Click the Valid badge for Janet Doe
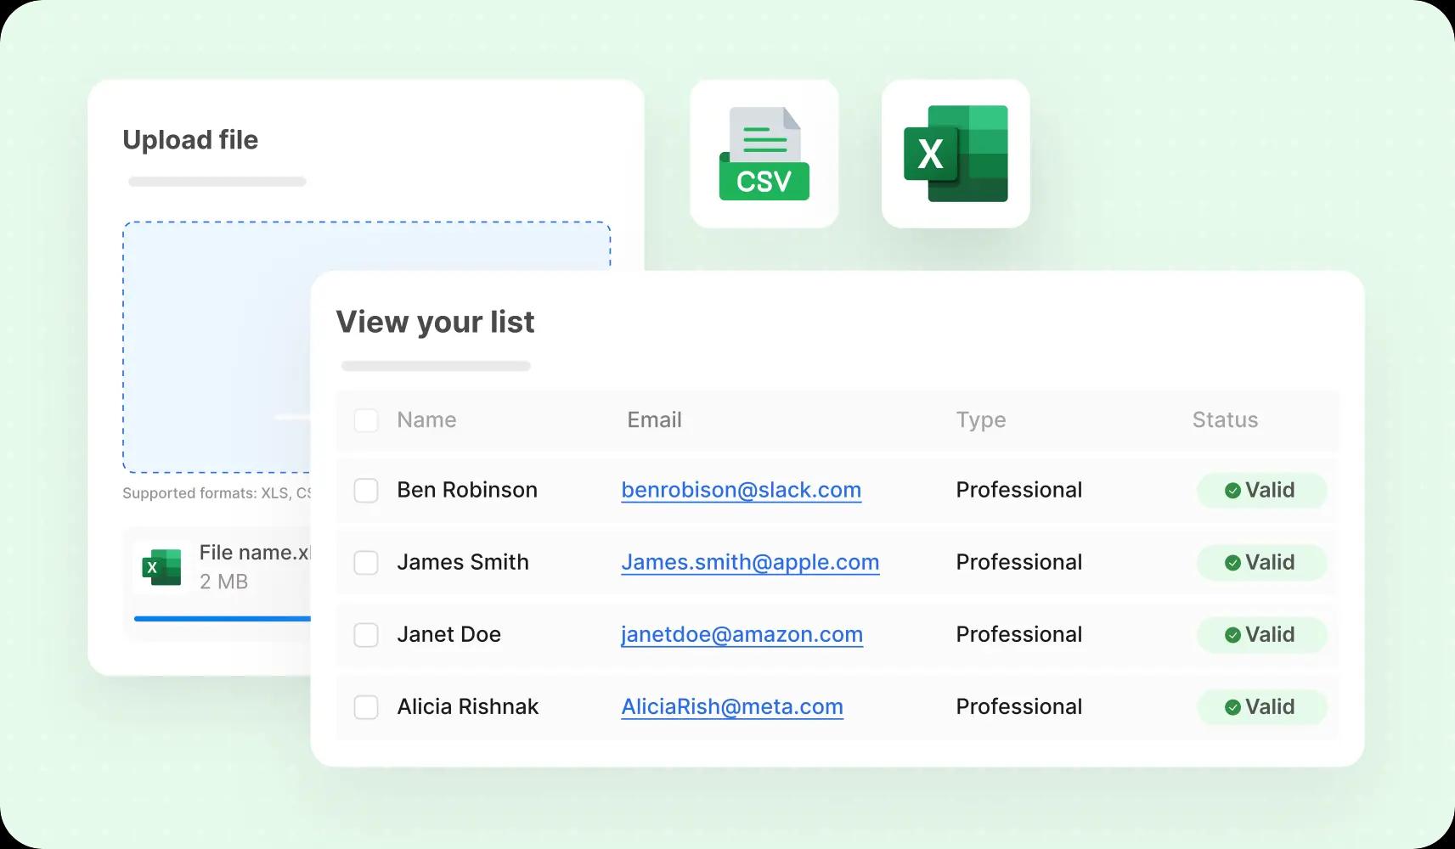The height and width of the screenshot is (849, 1455). (1261, 635)
